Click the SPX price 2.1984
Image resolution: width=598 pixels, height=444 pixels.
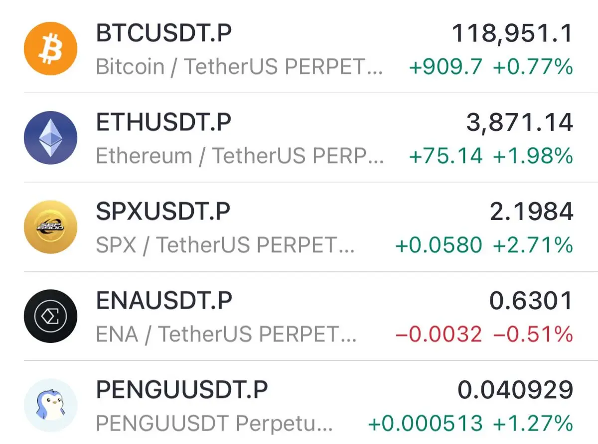[531, 212]
